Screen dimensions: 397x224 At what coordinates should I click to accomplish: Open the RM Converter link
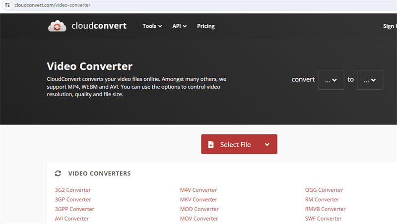click(322, 200)
